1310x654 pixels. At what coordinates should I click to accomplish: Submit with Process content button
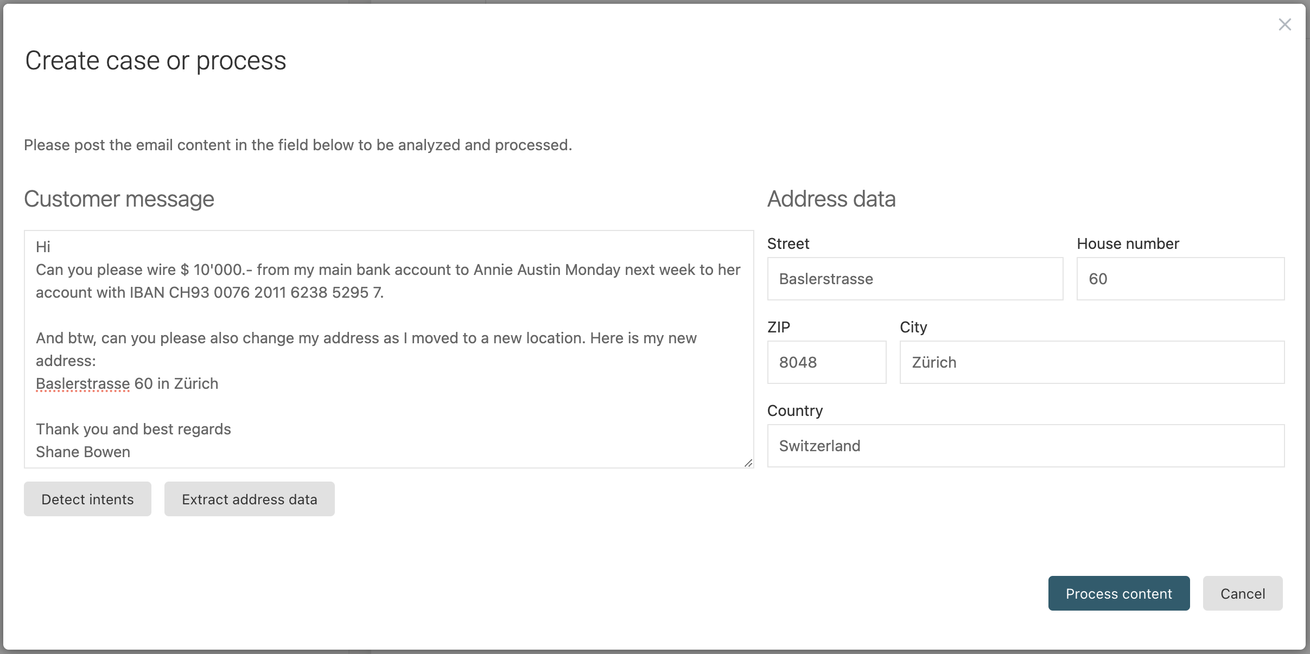click(1118, 593)
